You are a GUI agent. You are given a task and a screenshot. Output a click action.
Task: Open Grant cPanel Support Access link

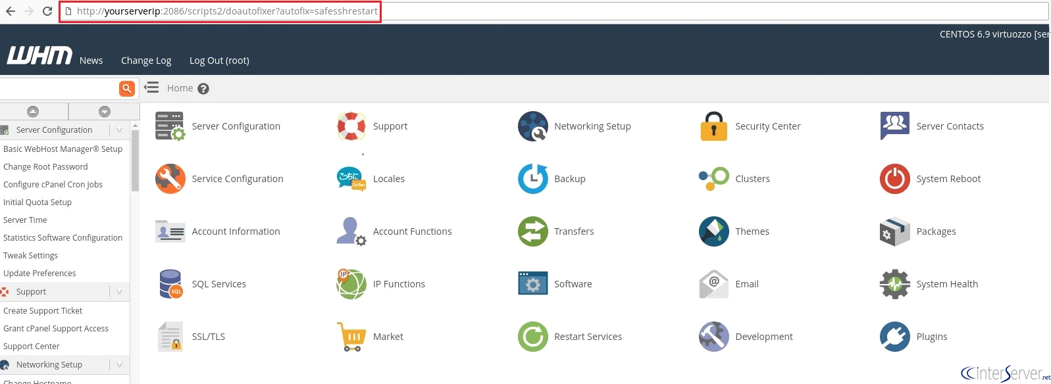coord(56,329)
